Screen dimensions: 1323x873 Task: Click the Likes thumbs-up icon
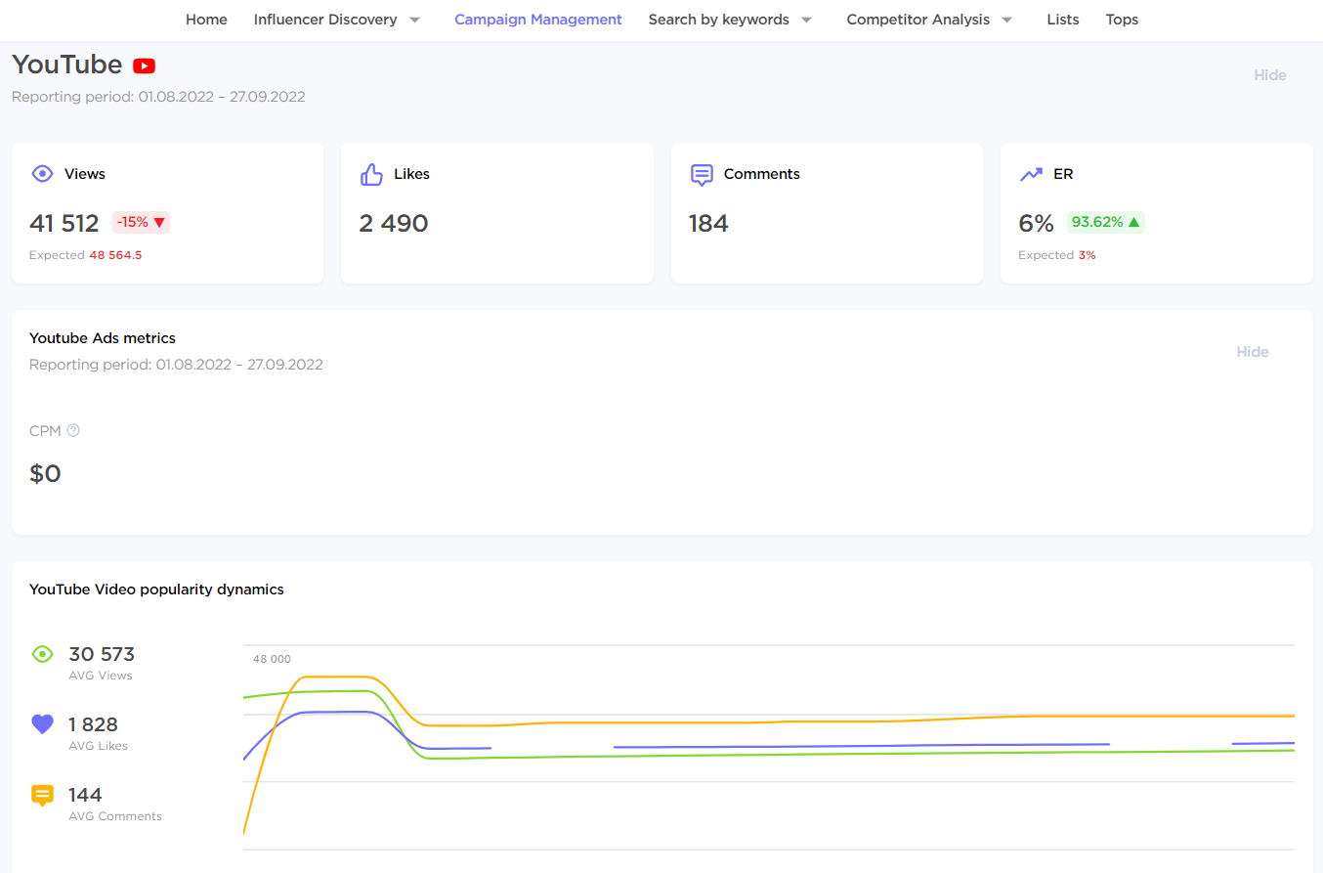pos(371,174)
